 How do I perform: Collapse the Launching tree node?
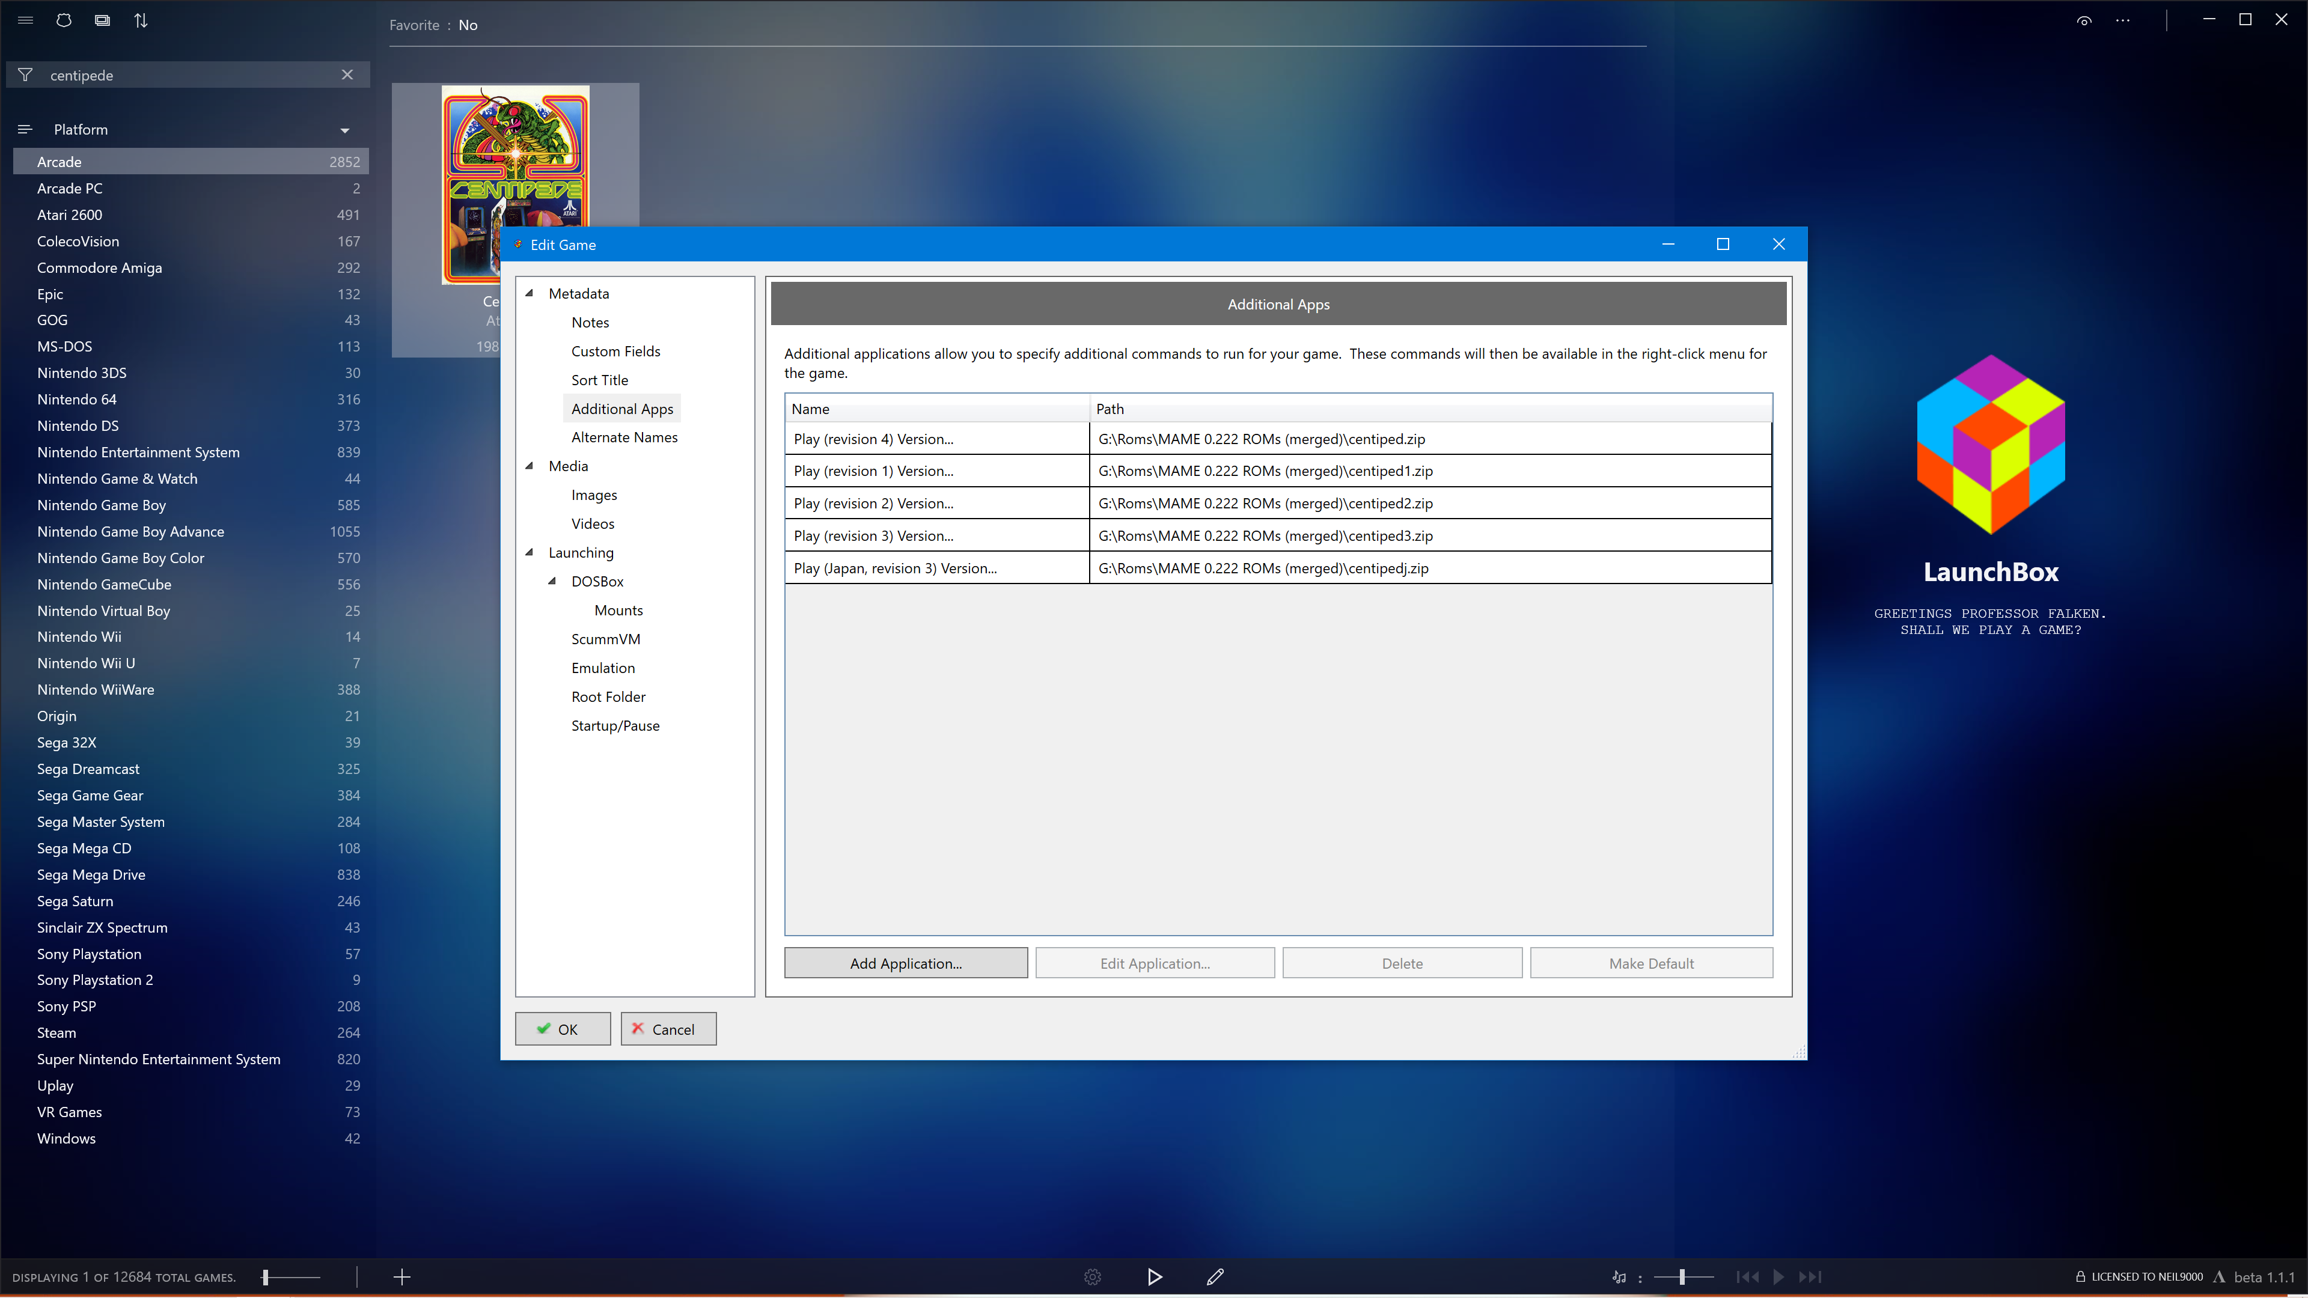530,553
